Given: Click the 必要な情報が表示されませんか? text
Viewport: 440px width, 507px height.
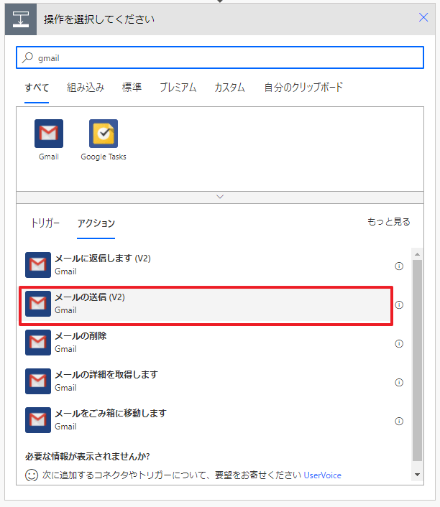Looking at the screenshot, I should tap(88, 457).
